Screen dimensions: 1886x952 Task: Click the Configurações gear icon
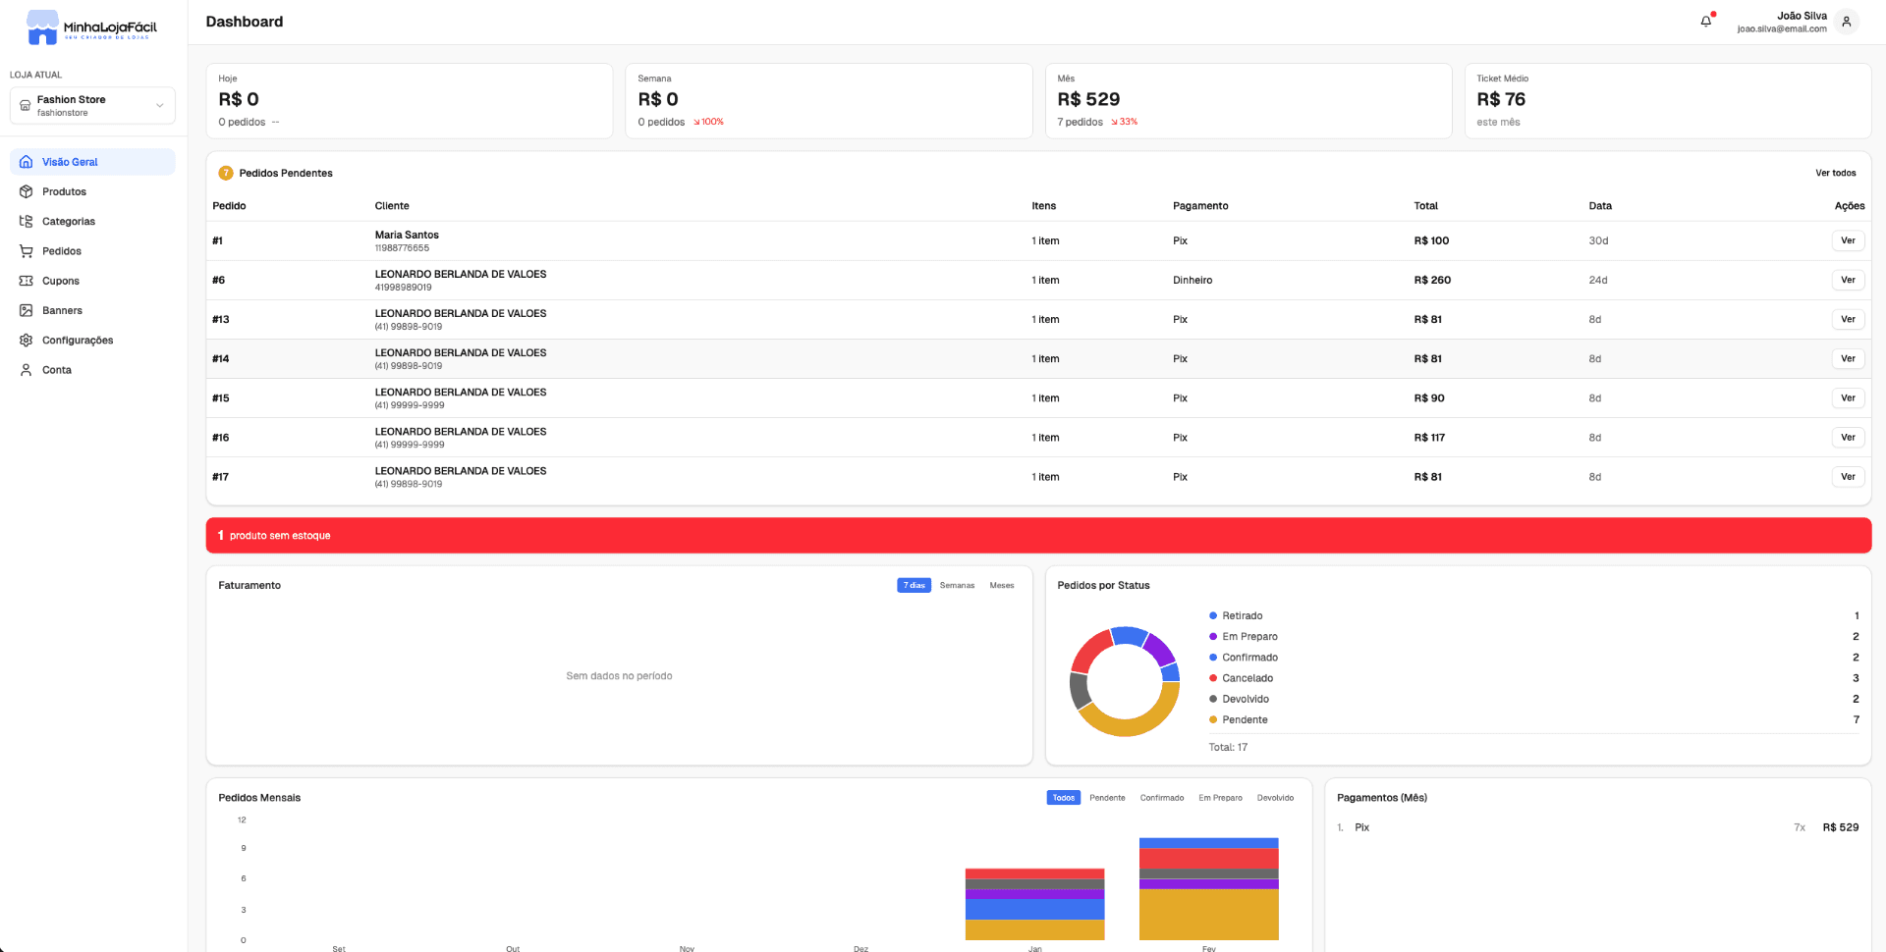27,340
